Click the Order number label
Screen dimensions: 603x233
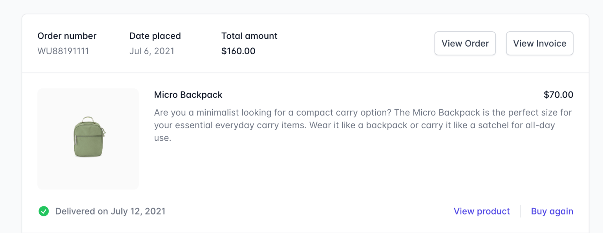click(67, 36)
